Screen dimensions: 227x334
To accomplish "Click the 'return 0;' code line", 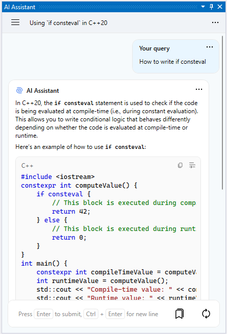I will [x=69, y=237].
